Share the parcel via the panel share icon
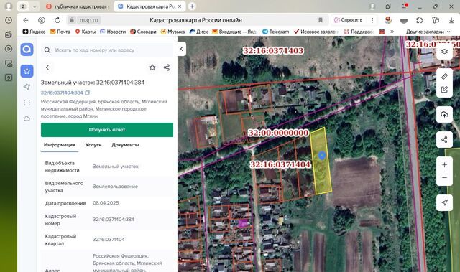 pyautogui.click(x=166, y=67)
